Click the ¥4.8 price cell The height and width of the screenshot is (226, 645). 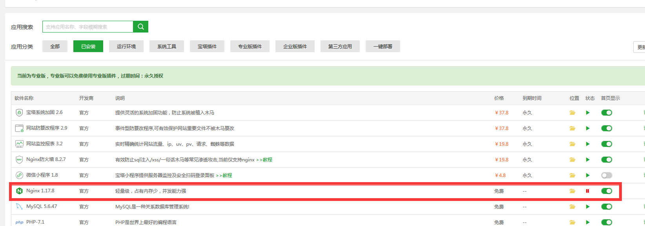coord(500,175)
